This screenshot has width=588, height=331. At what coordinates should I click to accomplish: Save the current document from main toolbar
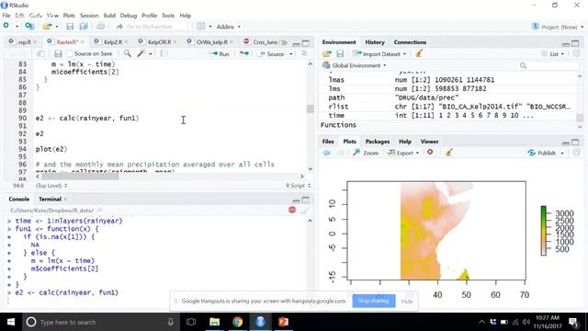[70, 27]
